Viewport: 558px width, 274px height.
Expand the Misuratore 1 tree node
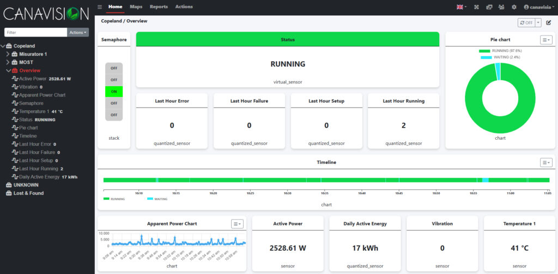[8, 54]
